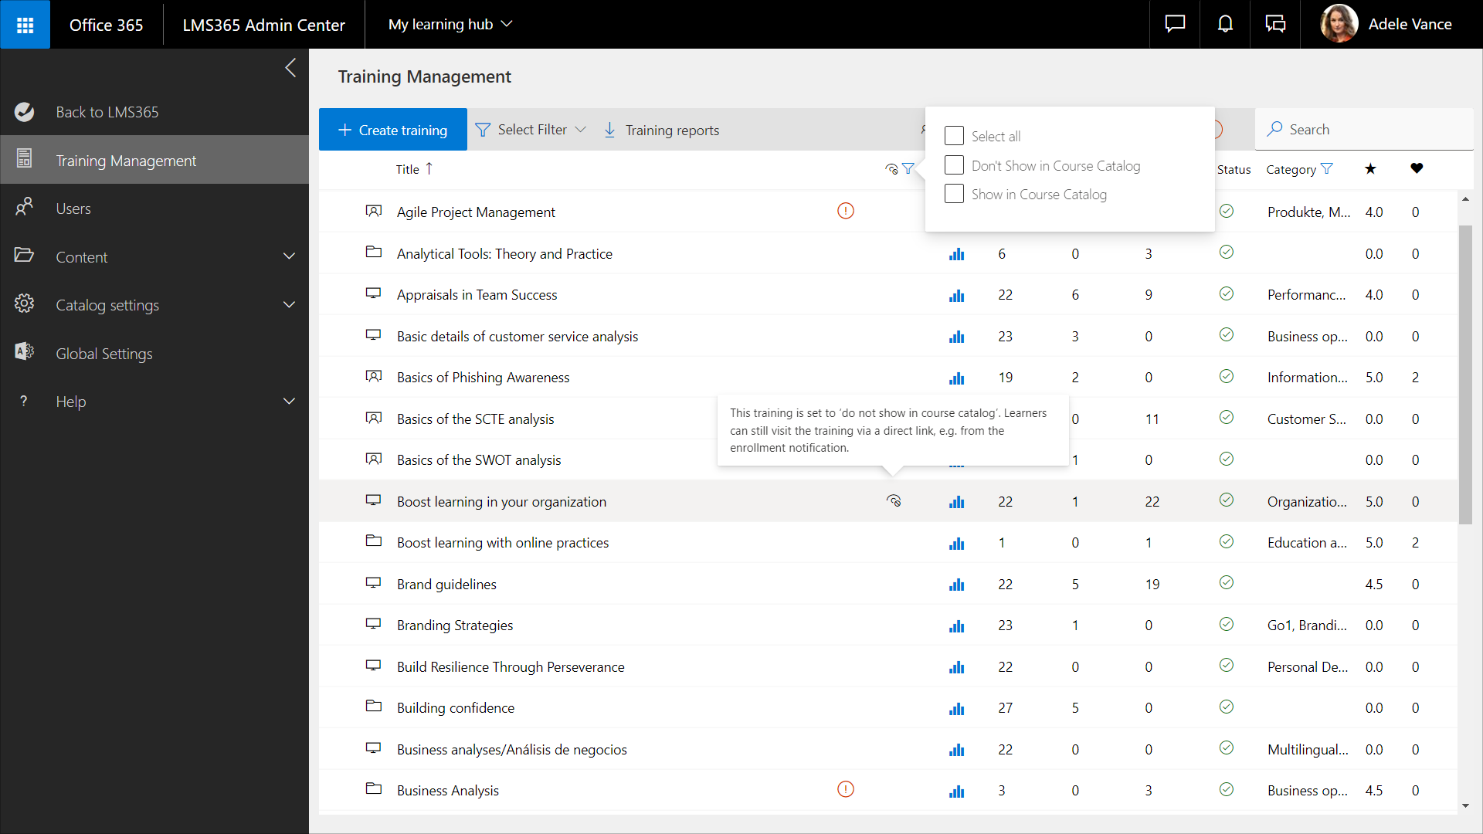The image size is (1483, 834).
Task: Click warning icon next to Agile Project Management
Action: (846, 211)
